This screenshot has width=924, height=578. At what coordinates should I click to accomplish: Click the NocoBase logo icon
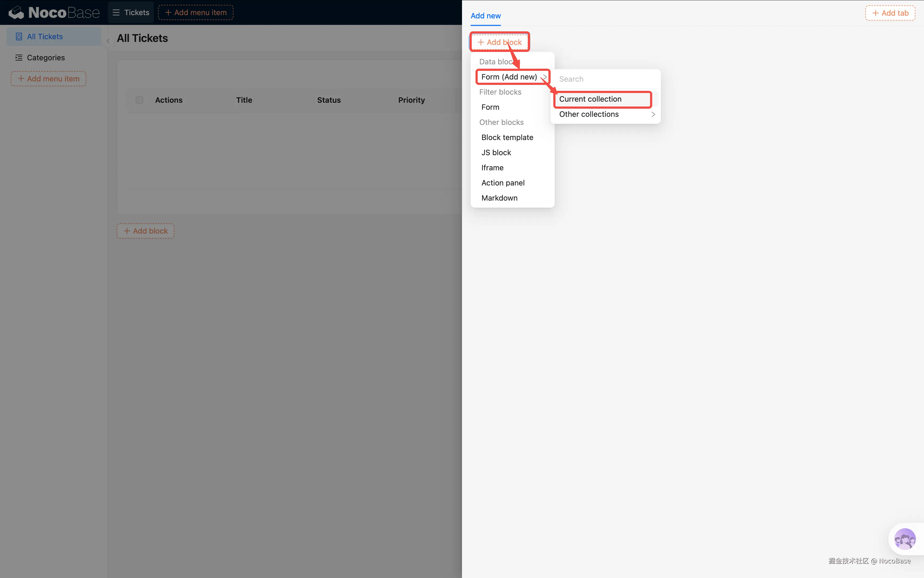tap(16, 13)
